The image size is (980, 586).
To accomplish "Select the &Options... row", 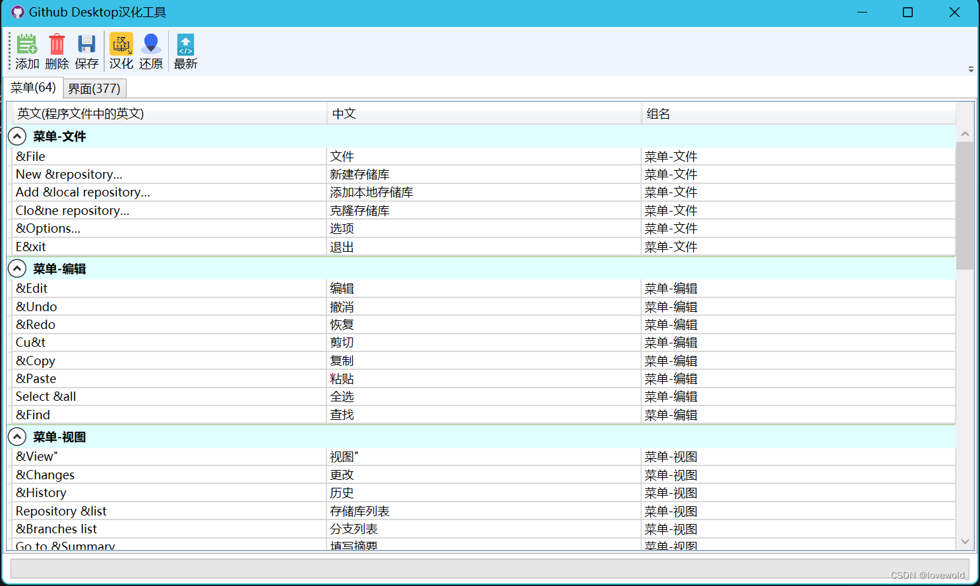I will [x=484, y=229].
